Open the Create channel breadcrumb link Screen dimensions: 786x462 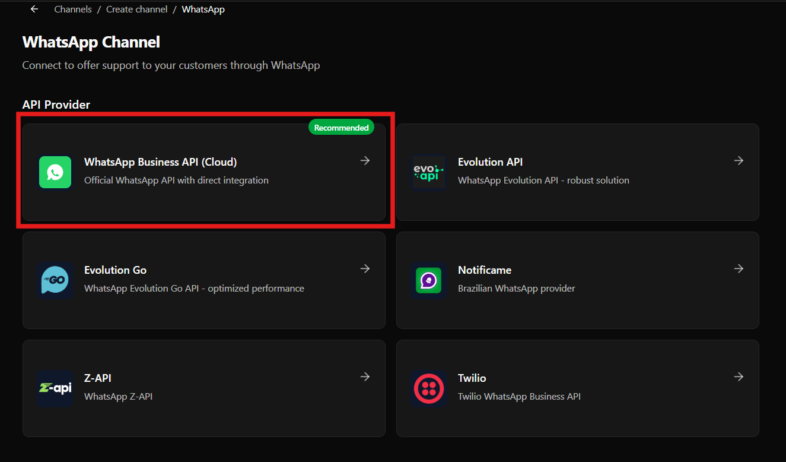[x=136, y=10]
